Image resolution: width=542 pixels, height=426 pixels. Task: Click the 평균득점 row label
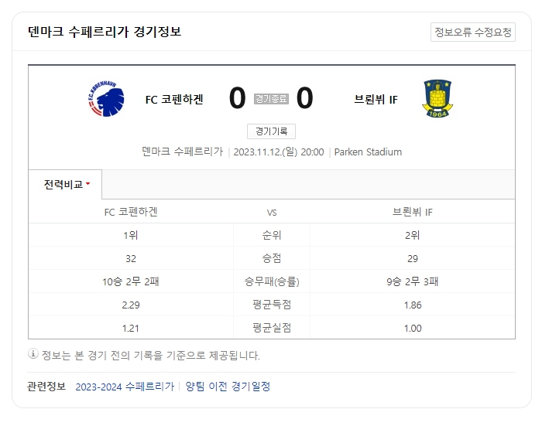271,305
